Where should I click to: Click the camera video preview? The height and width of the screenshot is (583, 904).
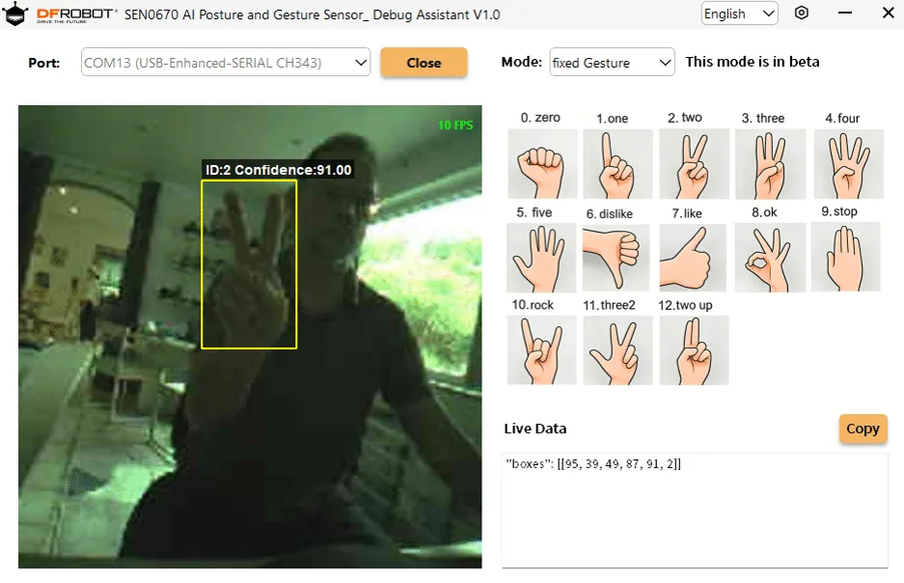250,337
